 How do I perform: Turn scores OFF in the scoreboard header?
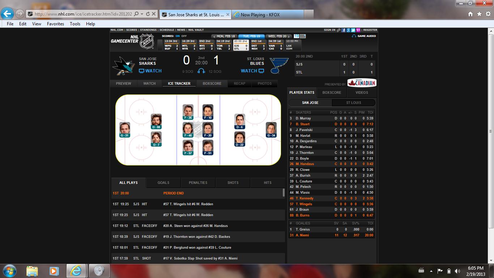tap(184, 36)
